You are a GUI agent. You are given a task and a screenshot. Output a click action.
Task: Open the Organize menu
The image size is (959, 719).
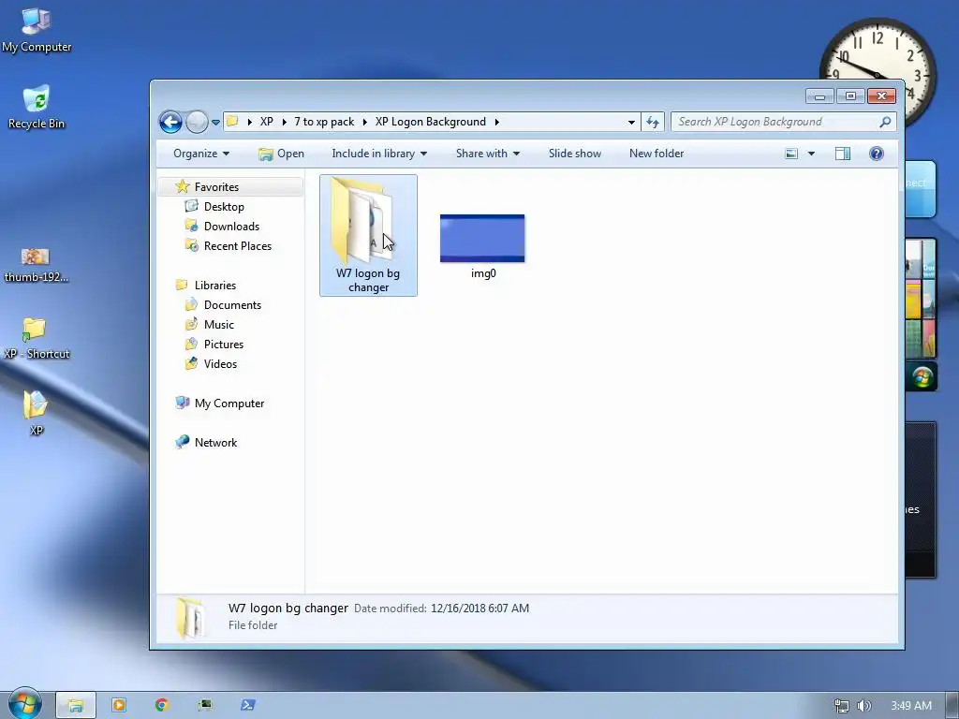201,154
